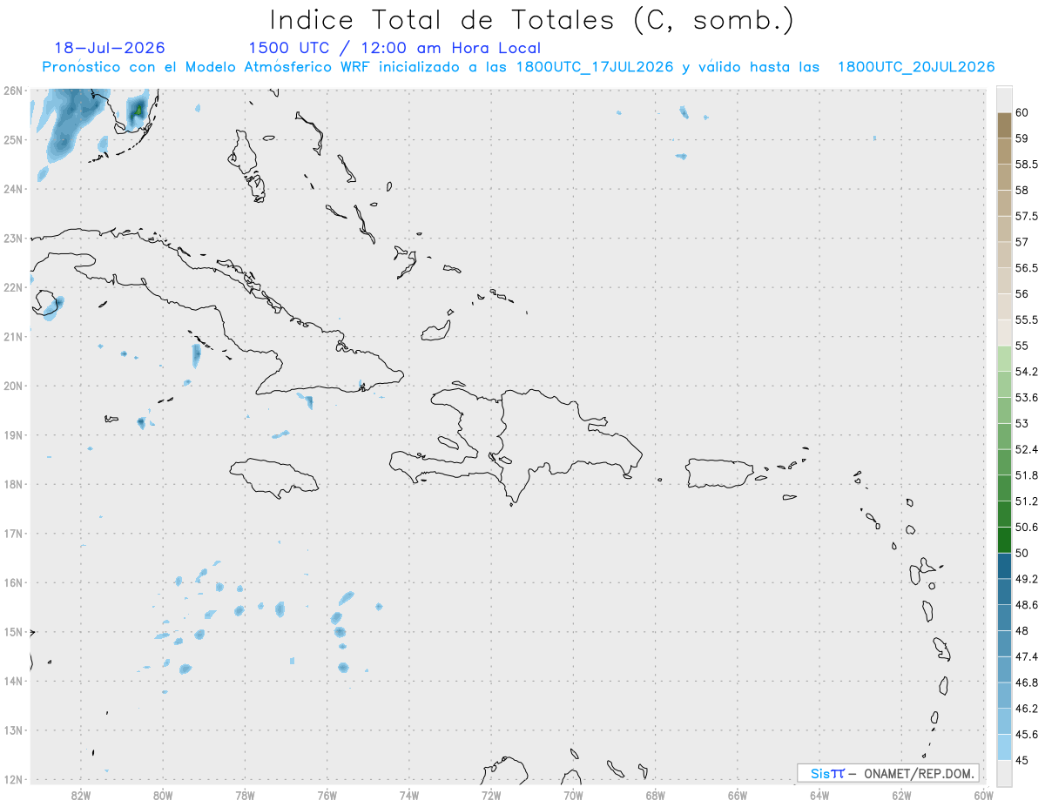This screenshot has height=807, width=1045.
Task: Click the light blue swatch between 45 and 45.6
Action: (1004, 747)
